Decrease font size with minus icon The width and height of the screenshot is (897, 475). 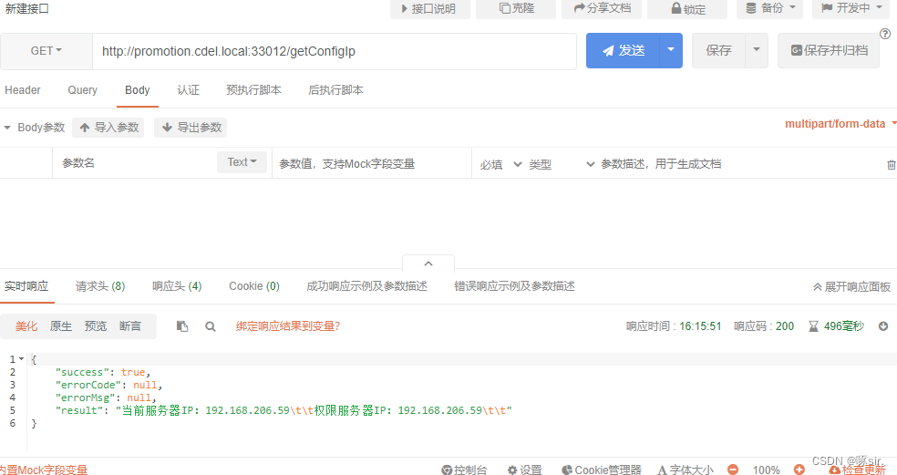tap(733, 470)
